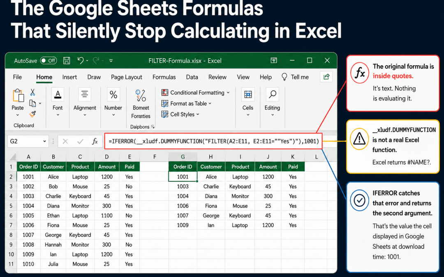Click the Paste clipboard icon

tap(18, 96)
